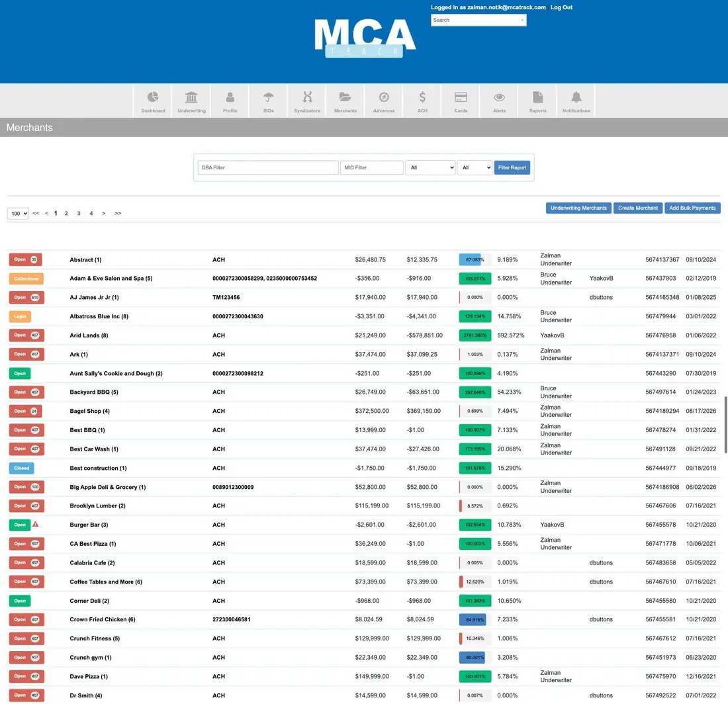
Task: Open merchant Crunch Fitness (5)
Action: [95, 638]
